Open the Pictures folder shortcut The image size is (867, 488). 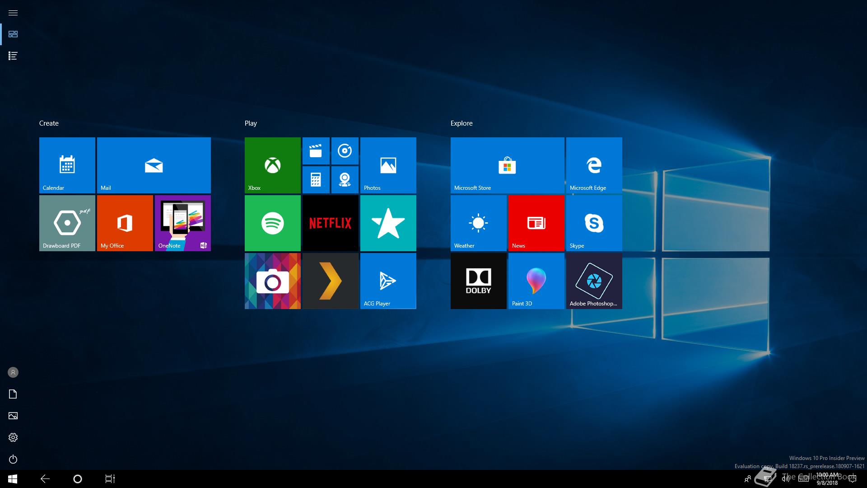coord(13,416)
